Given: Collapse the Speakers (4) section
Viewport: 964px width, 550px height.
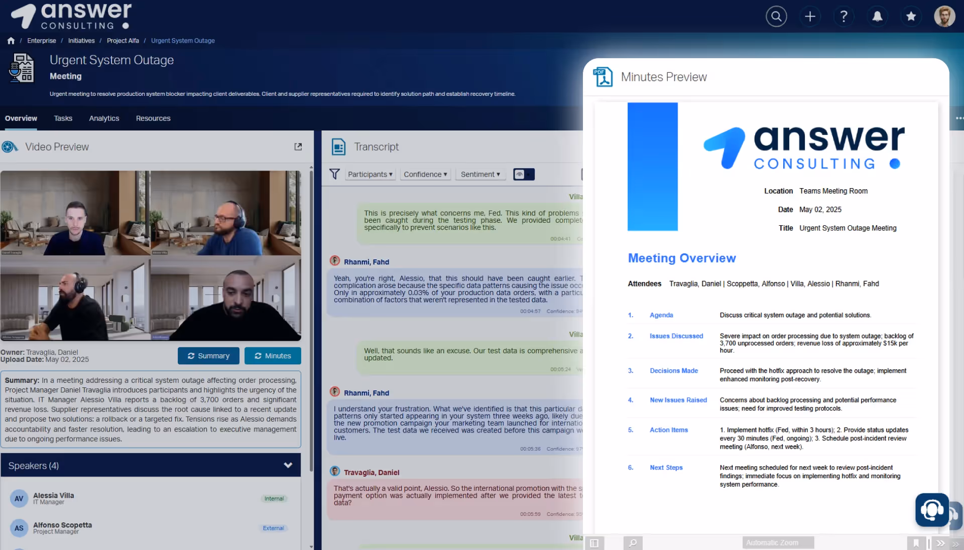Looking at the screenshot, I should pyautogui.click(x=288, y=465).
